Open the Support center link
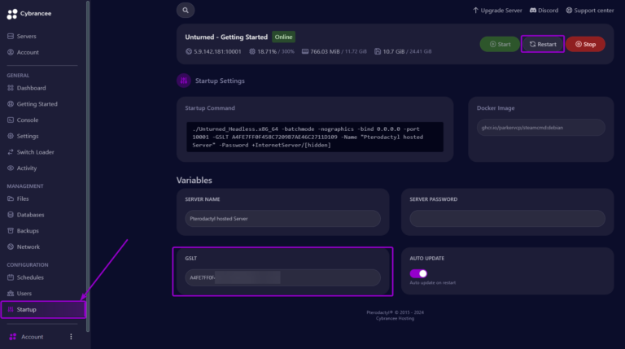The height and width of the screenshot is (349, 625). click(590, 11)
